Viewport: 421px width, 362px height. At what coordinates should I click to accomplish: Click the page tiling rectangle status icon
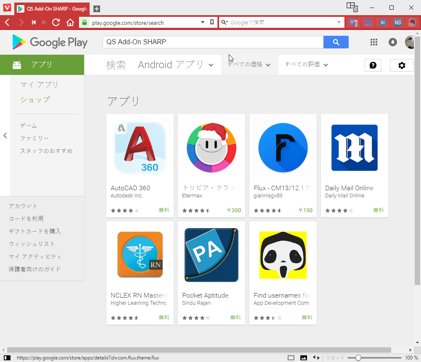291,358
